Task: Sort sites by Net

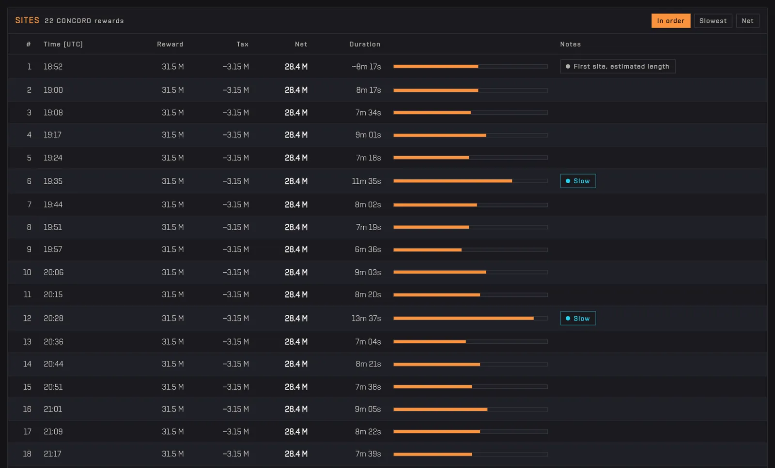Action: (x=747, y=21)
